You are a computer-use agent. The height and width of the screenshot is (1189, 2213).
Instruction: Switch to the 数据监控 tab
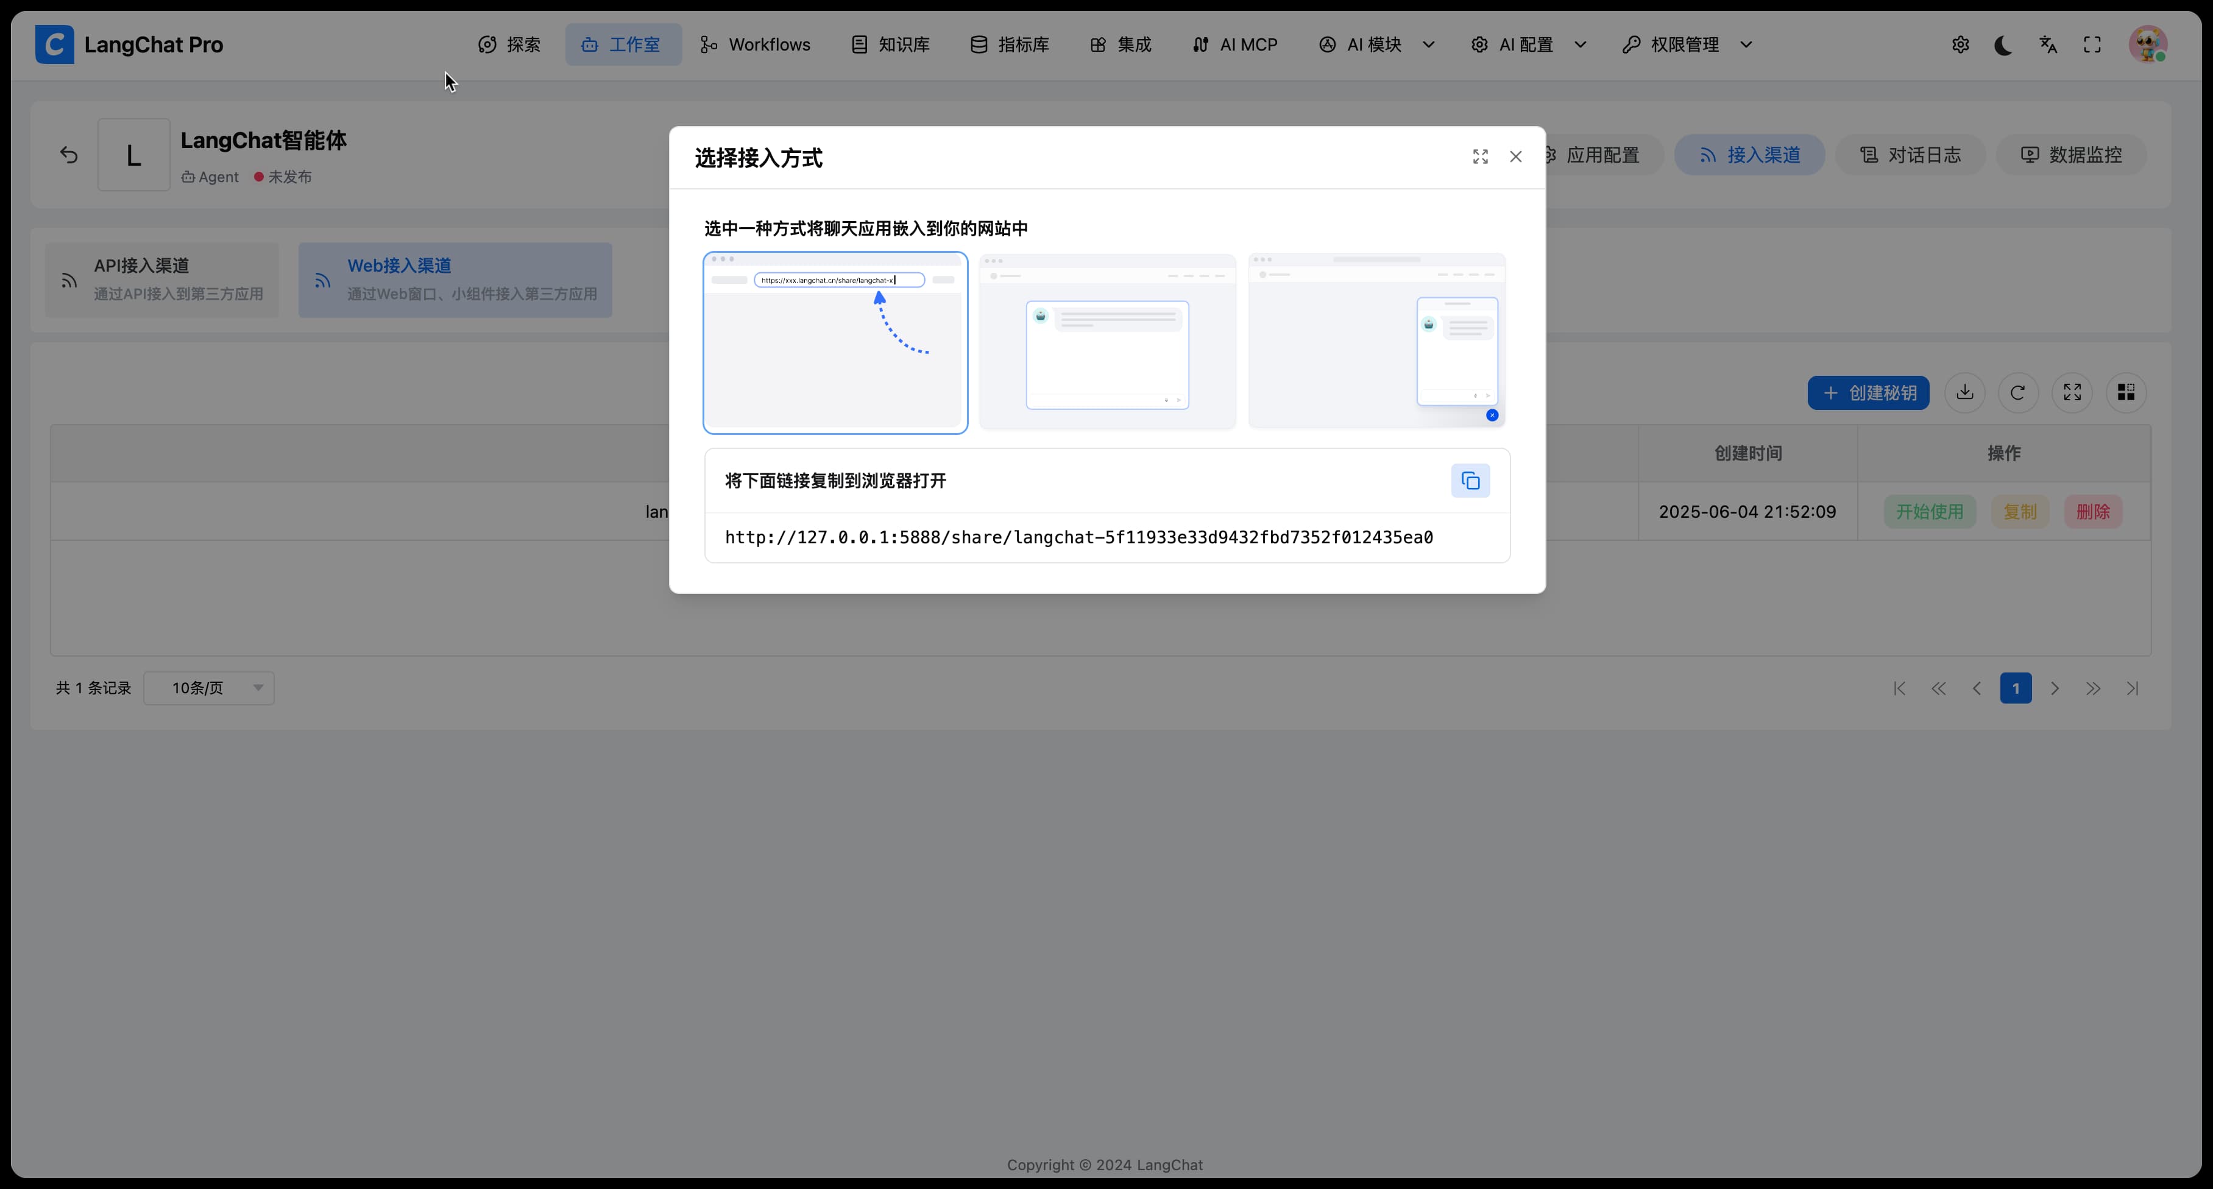click(2070, 155)
